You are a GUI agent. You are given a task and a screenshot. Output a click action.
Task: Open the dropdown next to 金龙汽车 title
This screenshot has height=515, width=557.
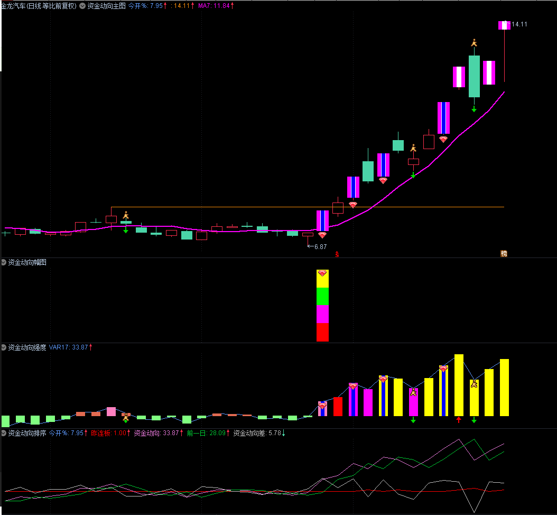(x=82, y=6)
